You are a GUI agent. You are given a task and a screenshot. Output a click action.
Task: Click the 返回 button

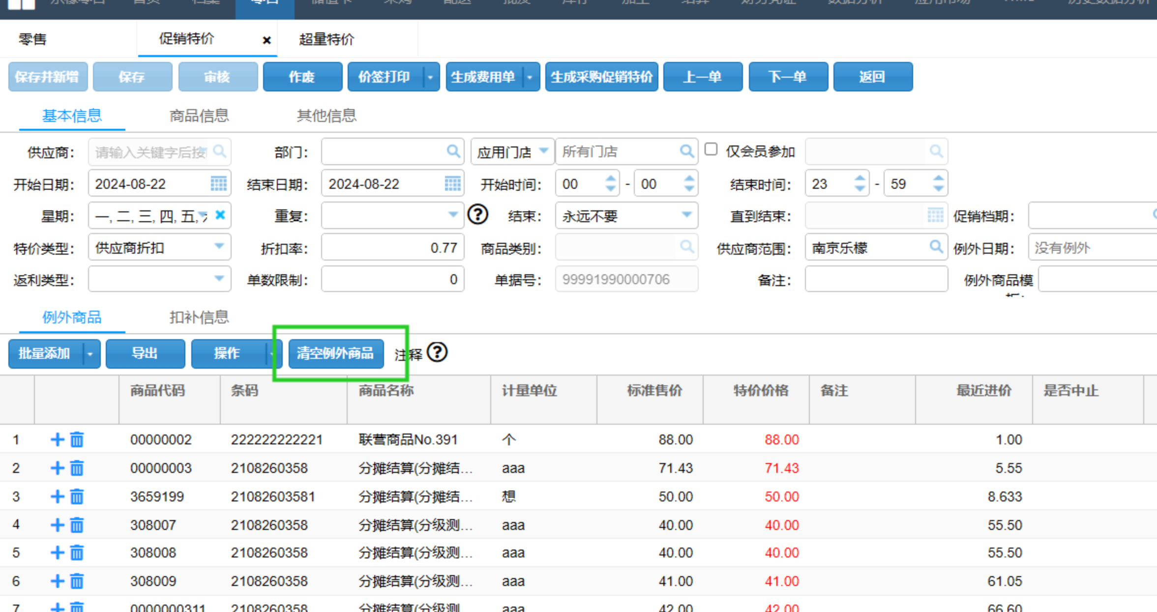pyautogui.click(x=873, y=77)
